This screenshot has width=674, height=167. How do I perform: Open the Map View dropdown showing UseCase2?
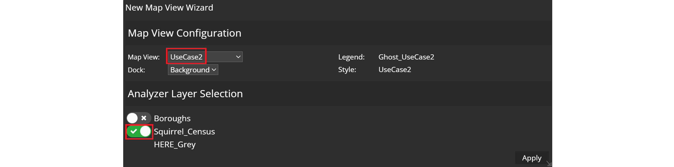[205, 57]
